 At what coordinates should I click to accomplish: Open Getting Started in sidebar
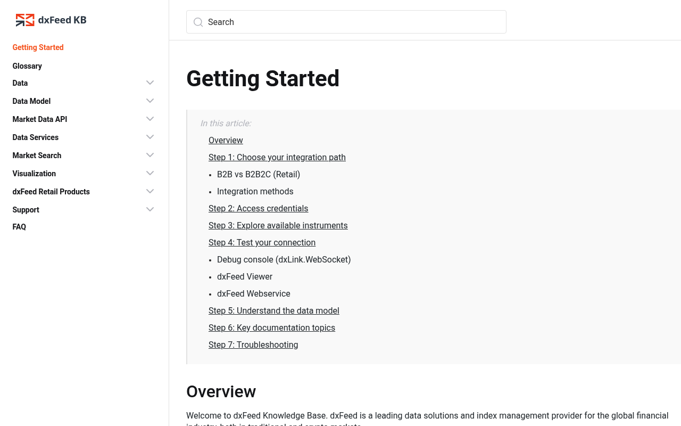(x=38, y=47)
